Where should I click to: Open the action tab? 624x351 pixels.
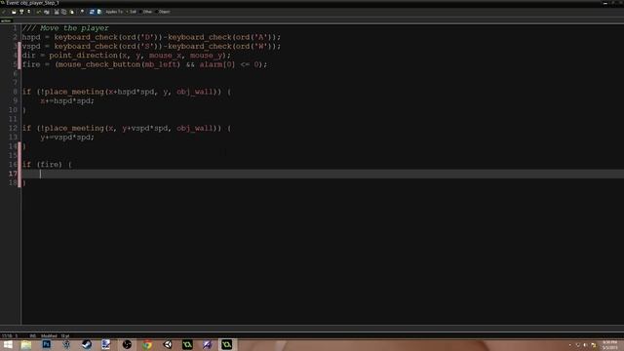click(x=6, y=20)
